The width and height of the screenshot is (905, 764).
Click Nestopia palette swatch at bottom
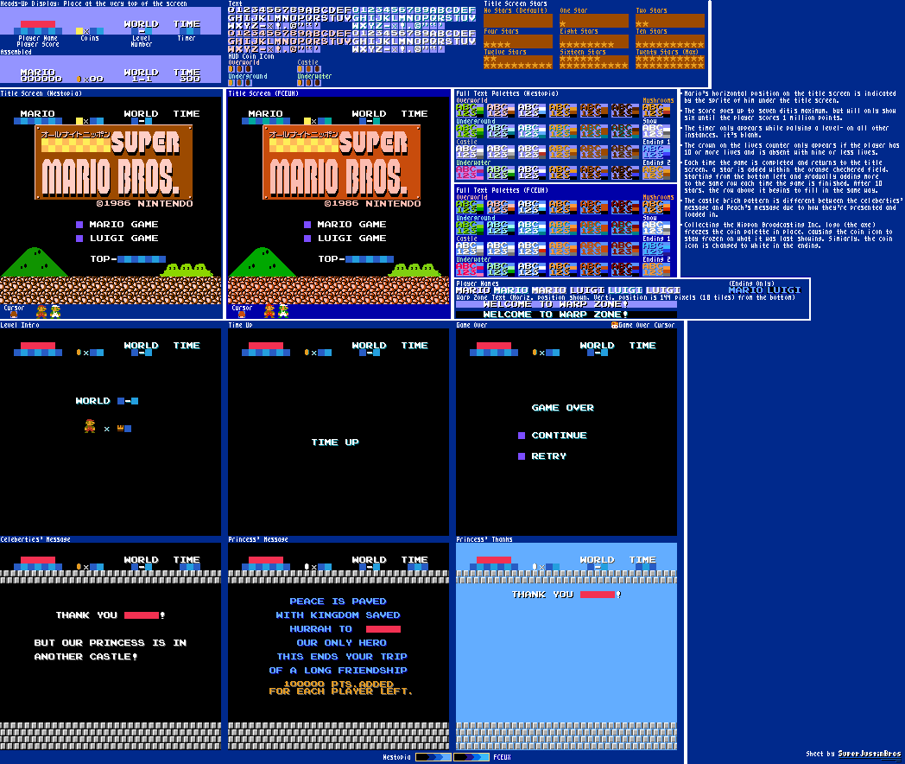point(433,757)
